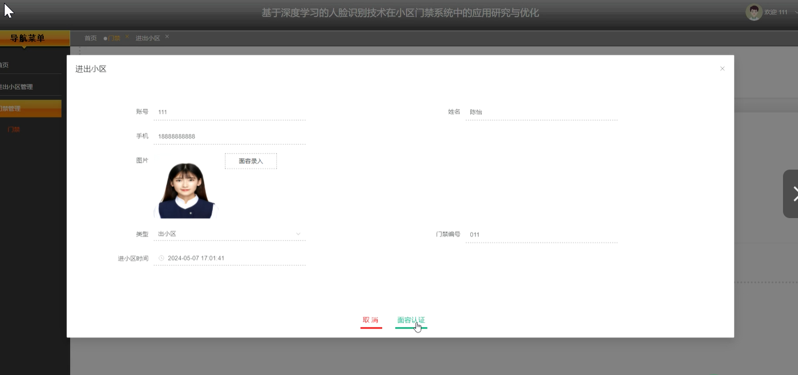Close the 进出小区 dialog with X icon

722,69
